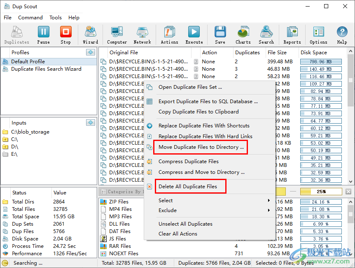The height and width of the screenshot is (268, 355).
Task: Pause the current search
Action: coord(44,35)
